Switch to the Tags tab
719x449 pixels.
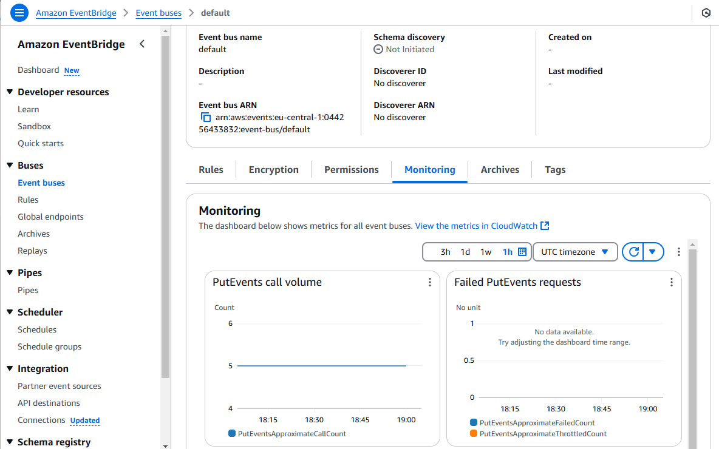pos(555,169)
